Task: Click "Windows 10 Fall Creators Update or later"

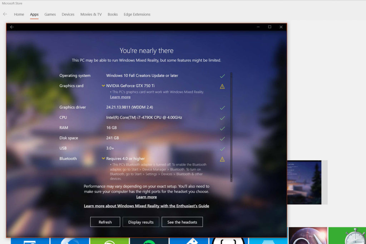Action: (x=142, y=76)
